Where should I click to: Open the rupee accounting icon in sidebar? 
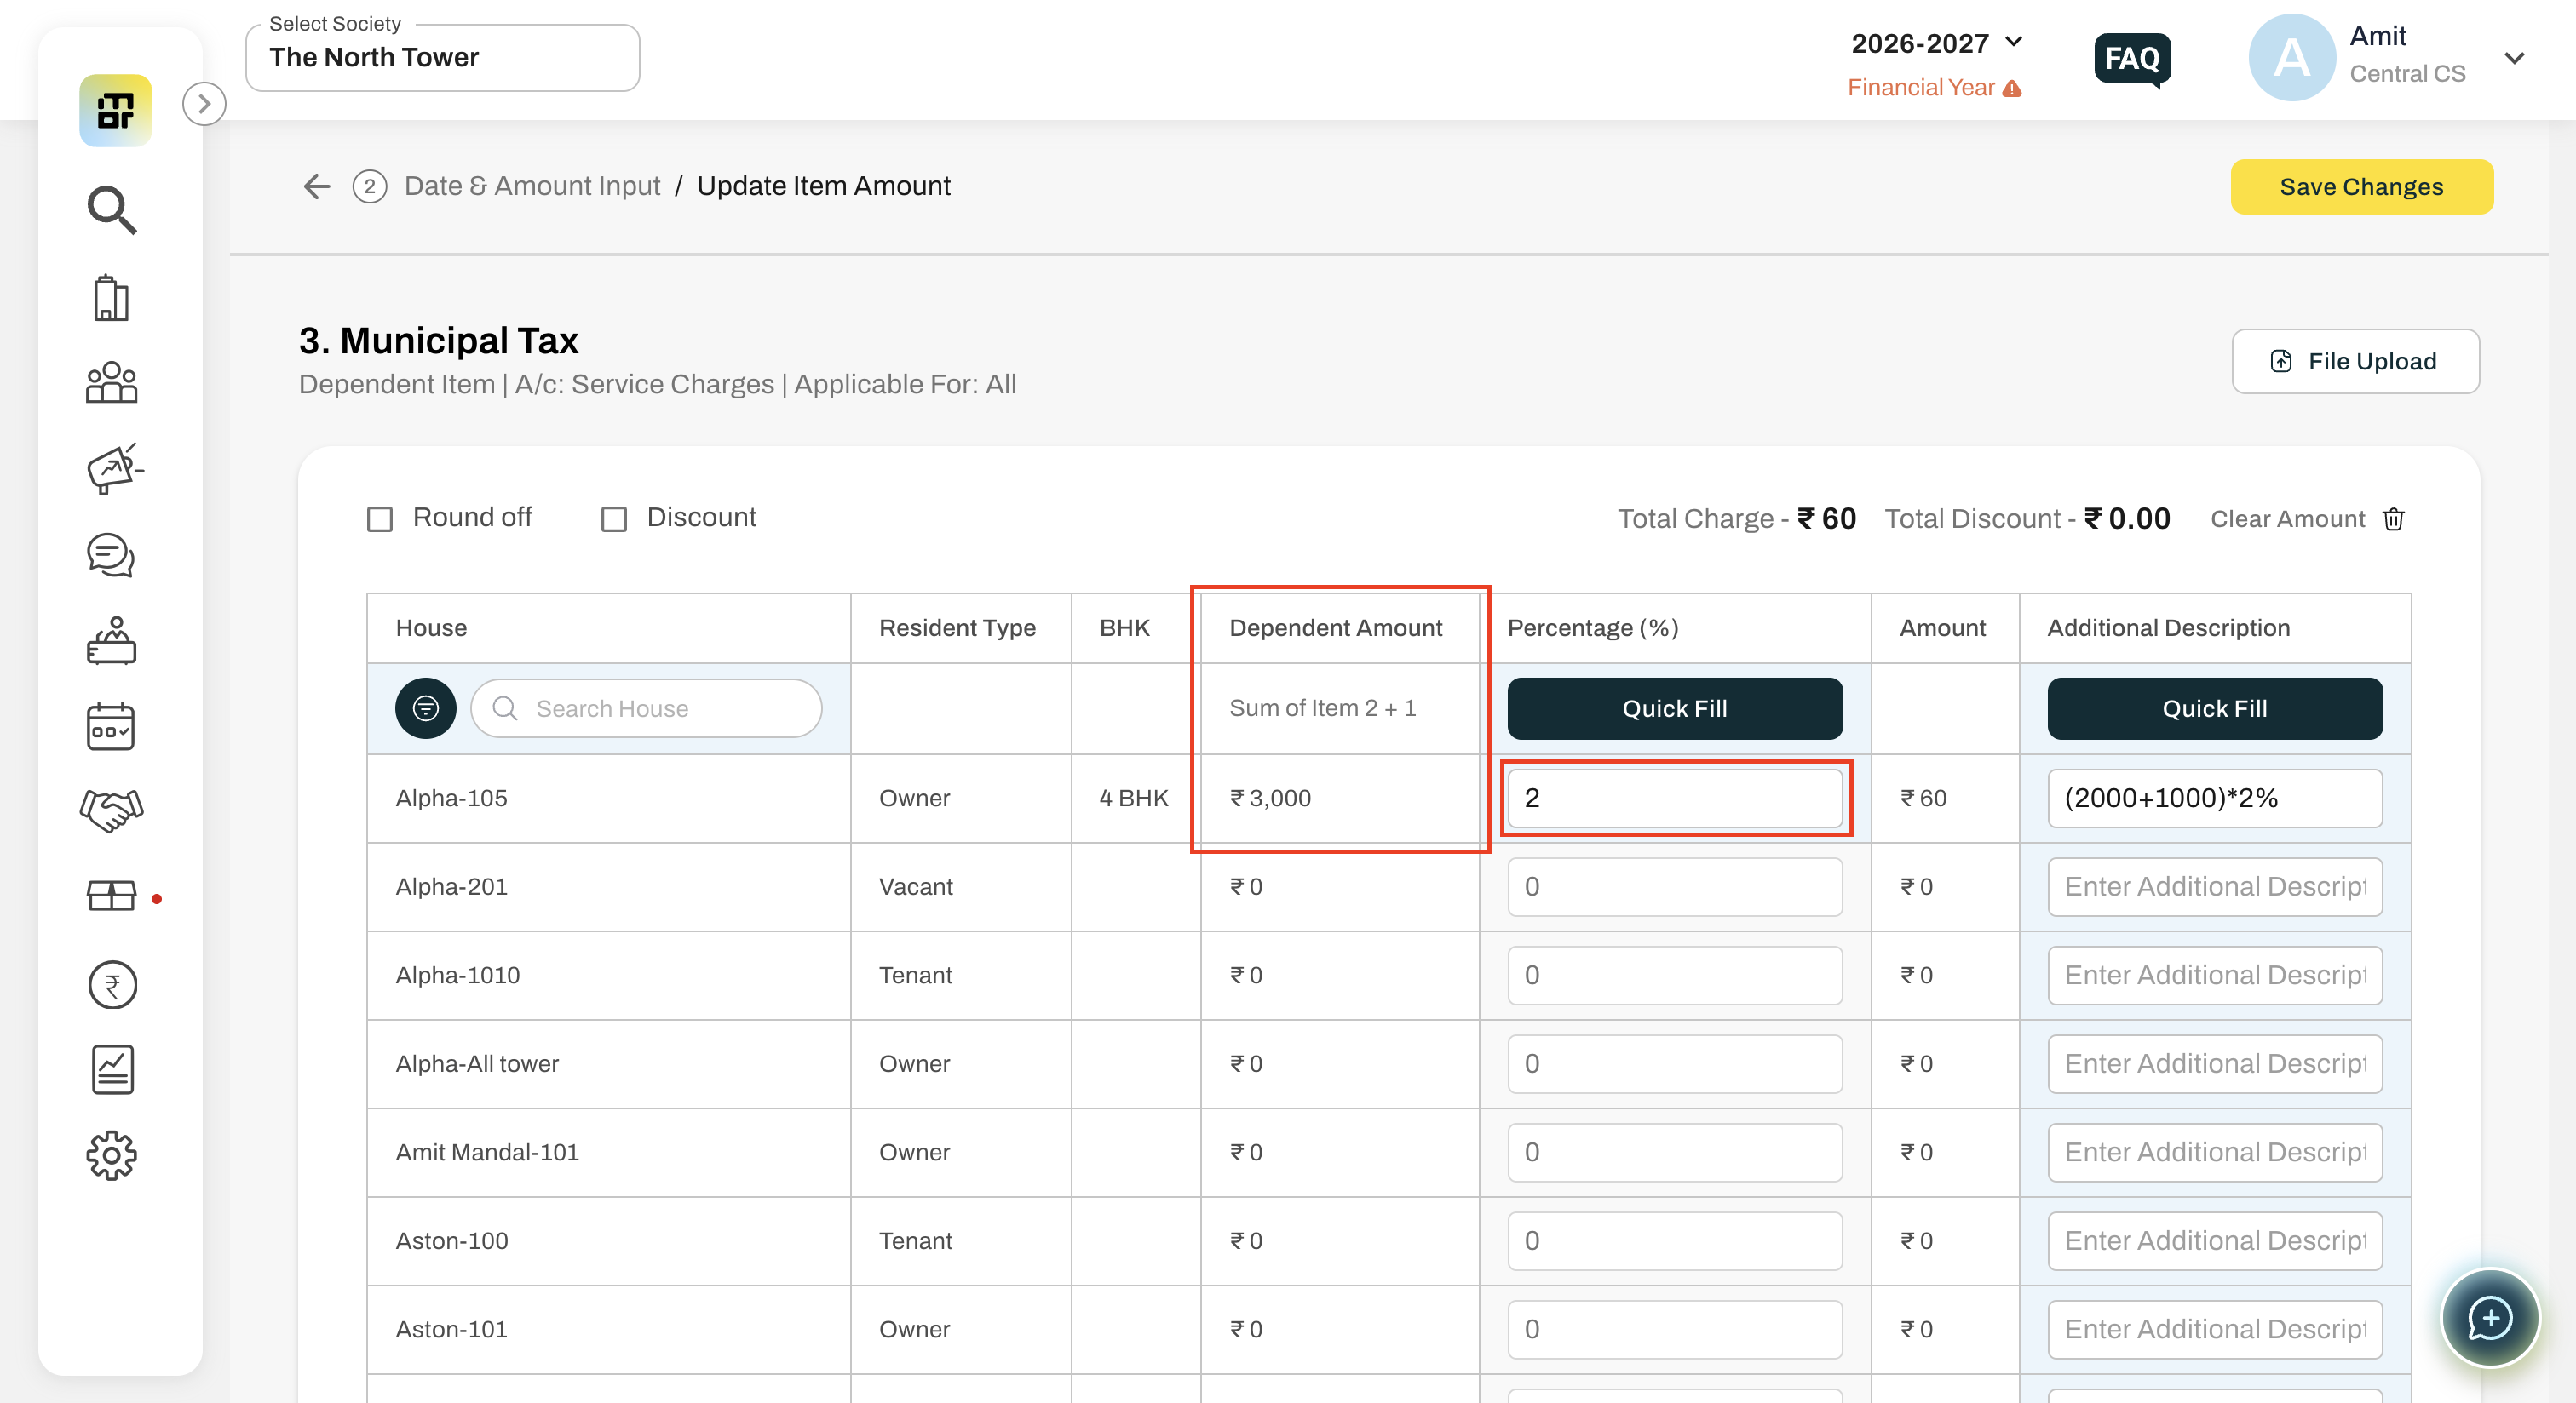[x=112, y=985]
